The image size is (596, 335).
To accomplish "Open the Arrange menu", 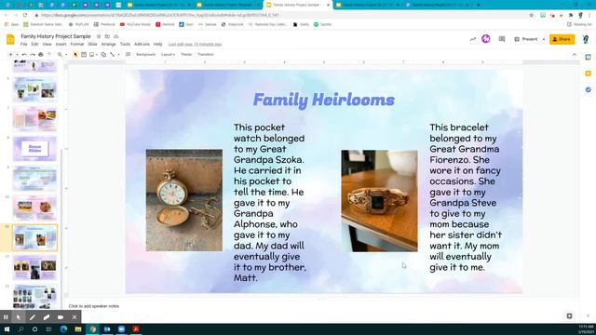I will pos(108,45).
